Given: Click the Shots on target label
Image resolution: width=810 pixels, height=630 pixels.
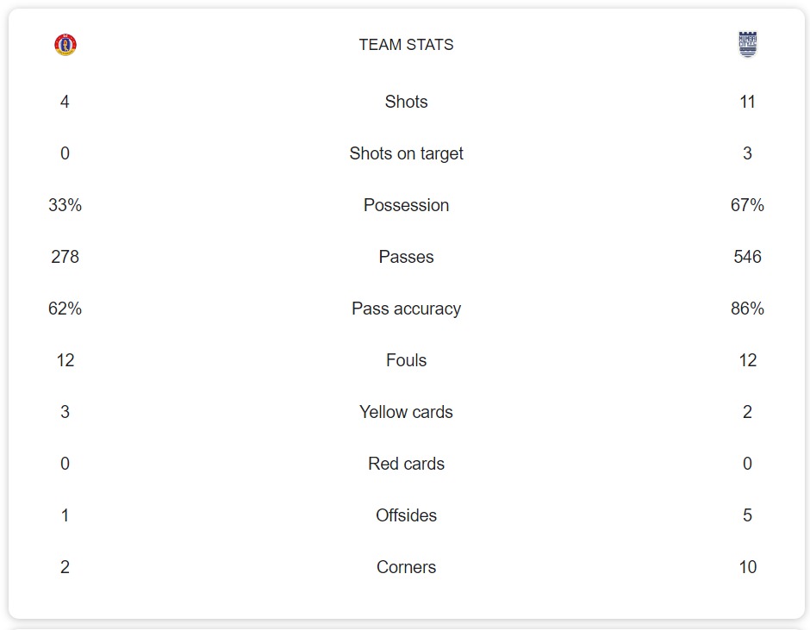Looking at the screenshot, I should click(406, 153).
